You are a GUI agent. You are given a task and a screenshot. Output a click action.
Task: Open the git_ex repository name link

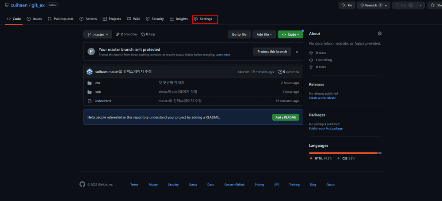tap(38, 5)
